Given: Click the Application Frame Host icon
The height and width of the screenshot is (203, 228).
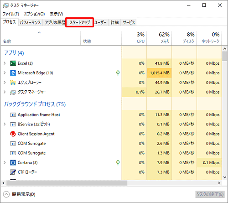Looking at the screenshot, I should pyautogui.click(x=13, y=115).
